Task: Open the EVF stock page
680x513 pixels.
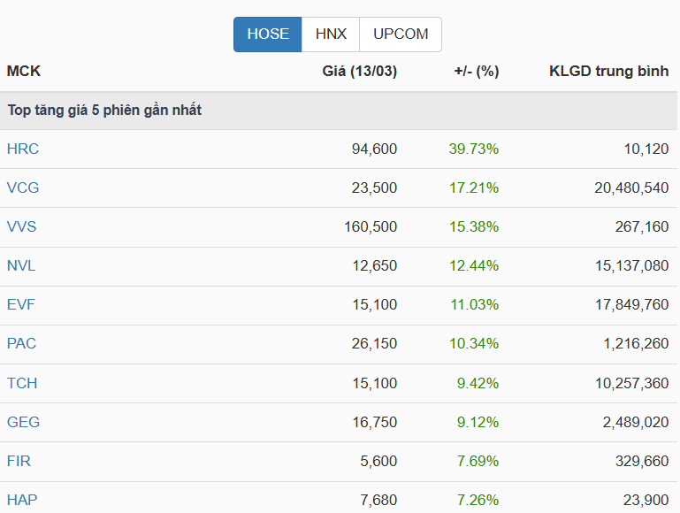Action: coord(21,304)
